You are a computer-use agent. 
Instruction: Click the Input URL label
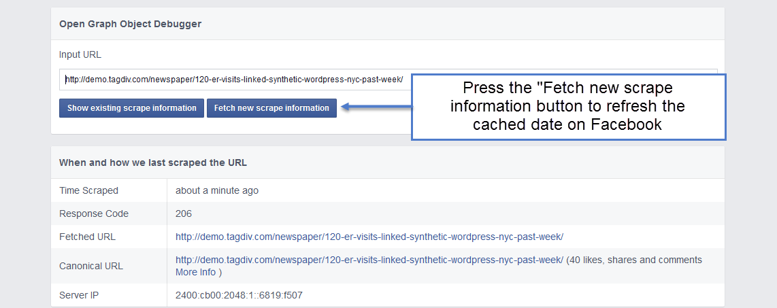80,54
